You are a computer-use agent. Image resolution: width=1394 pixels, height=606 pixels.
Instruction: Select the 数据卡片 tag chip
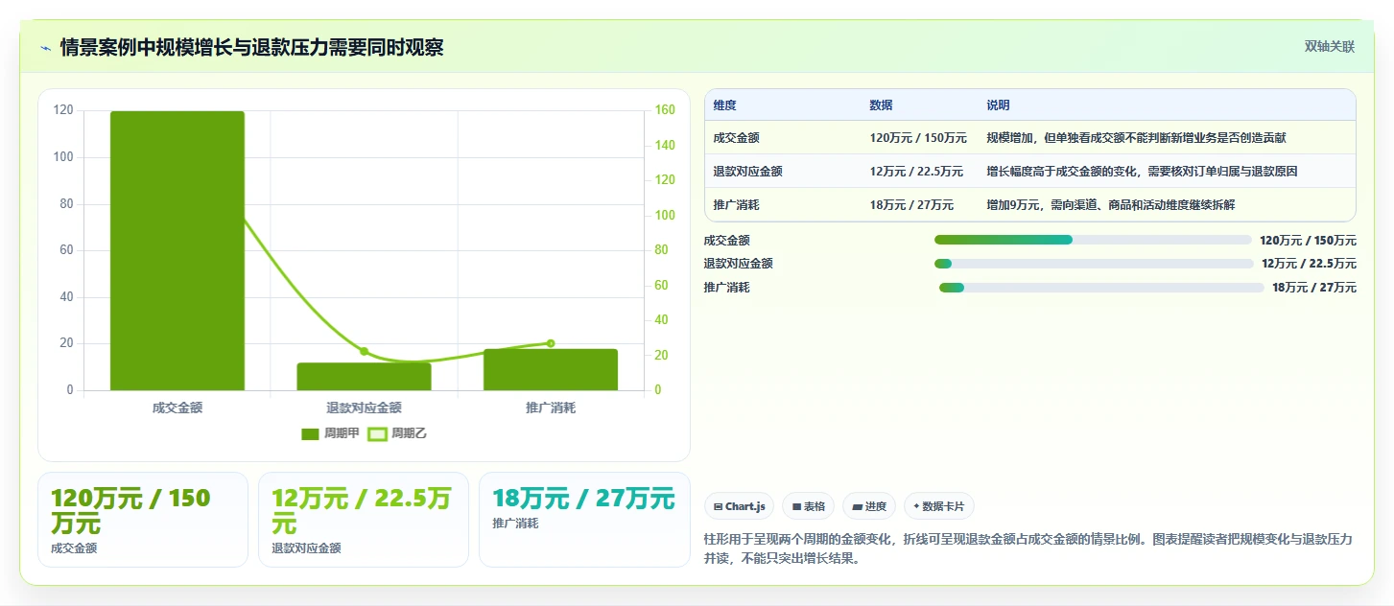939,506
